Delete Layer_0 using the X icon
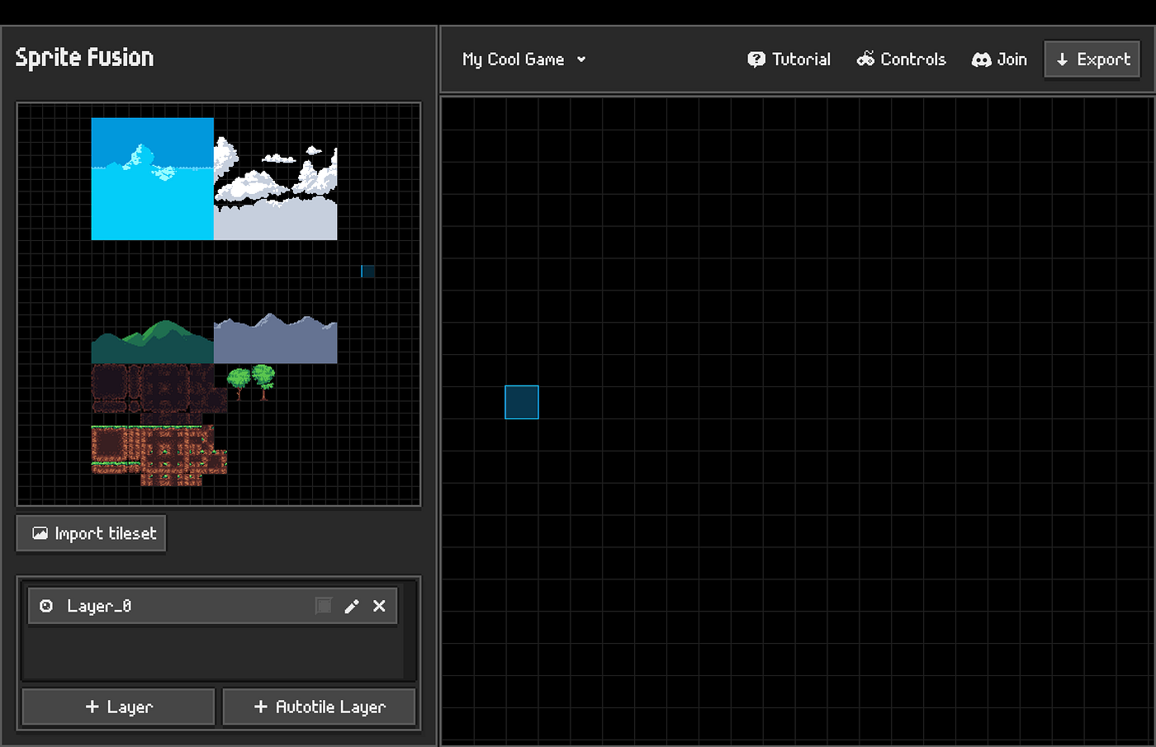Screen dimensions: 1156x747 (x=379, y=606)
